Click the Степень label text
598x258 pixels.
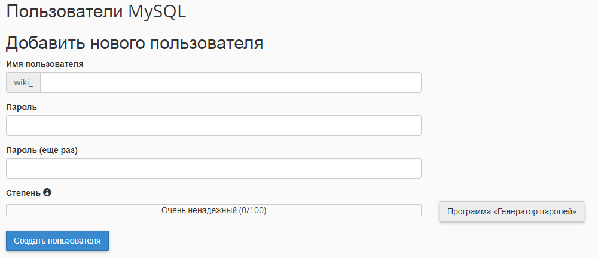[23, 193]
